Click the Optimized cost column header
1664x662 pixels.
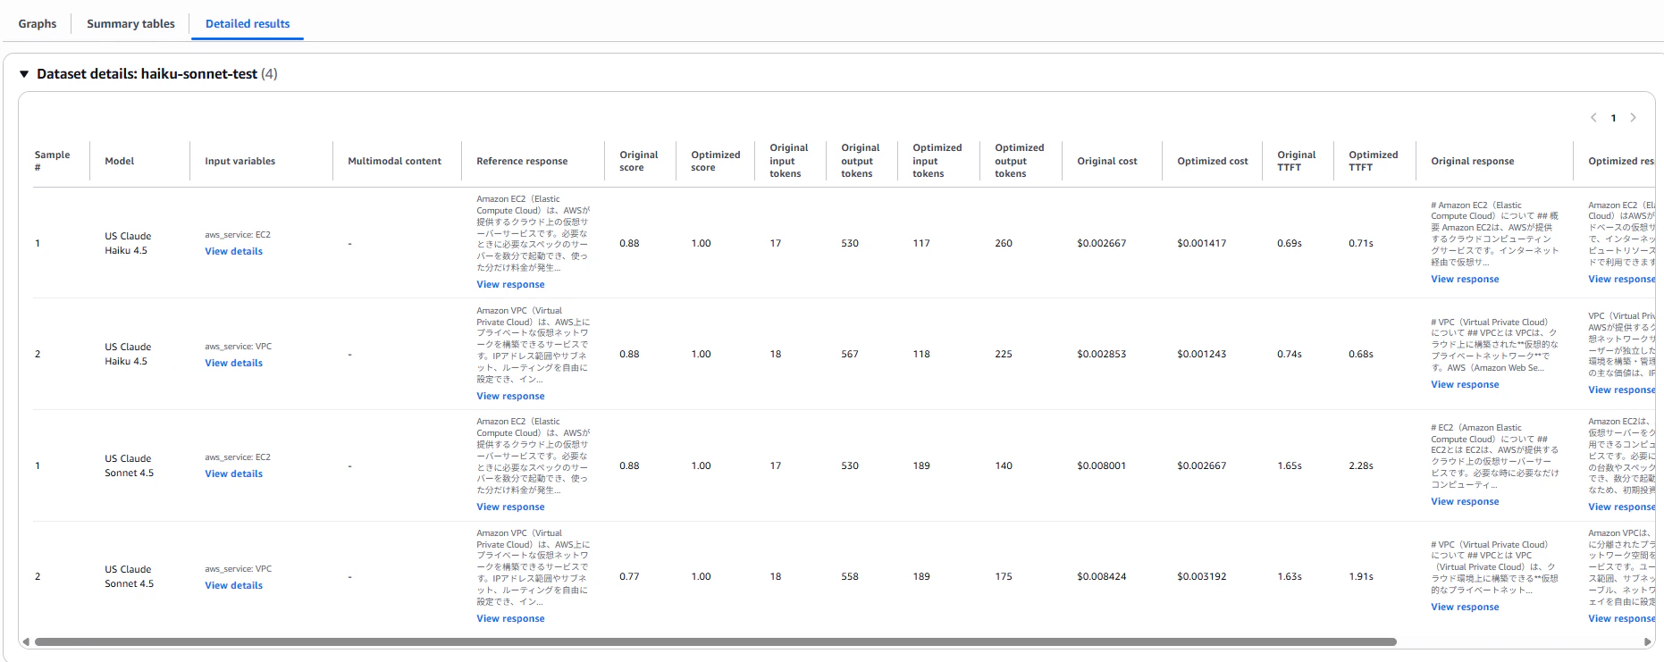coord(1212,161)
